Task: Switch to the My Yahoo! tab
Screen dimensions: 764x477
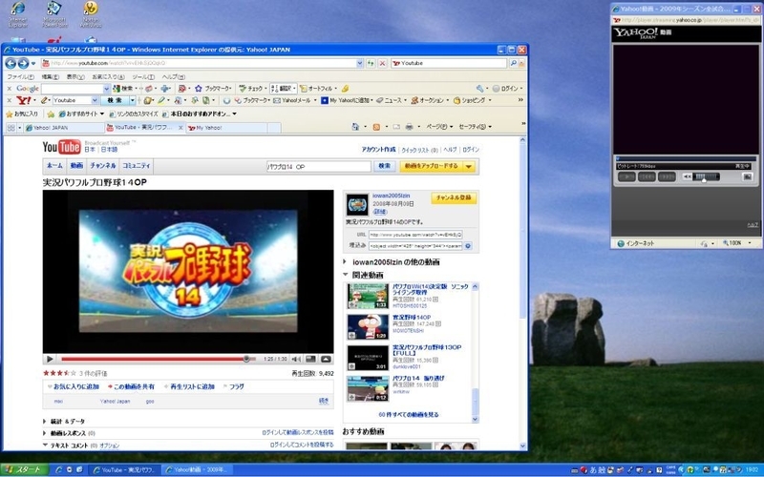Action: coord(226,128)
